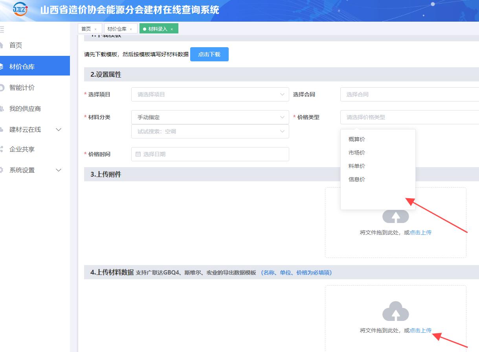Choose 概算价 in the dropdown list
The height and width of the screenshot is (352, 479).
click(357, 139)
